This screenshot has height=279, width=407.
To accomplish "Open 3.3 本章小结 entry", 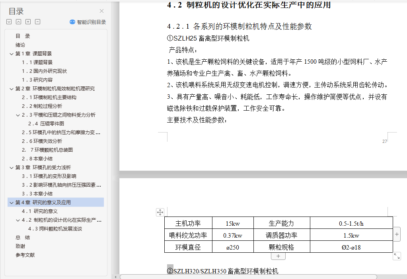I will (x=37, y=194).
